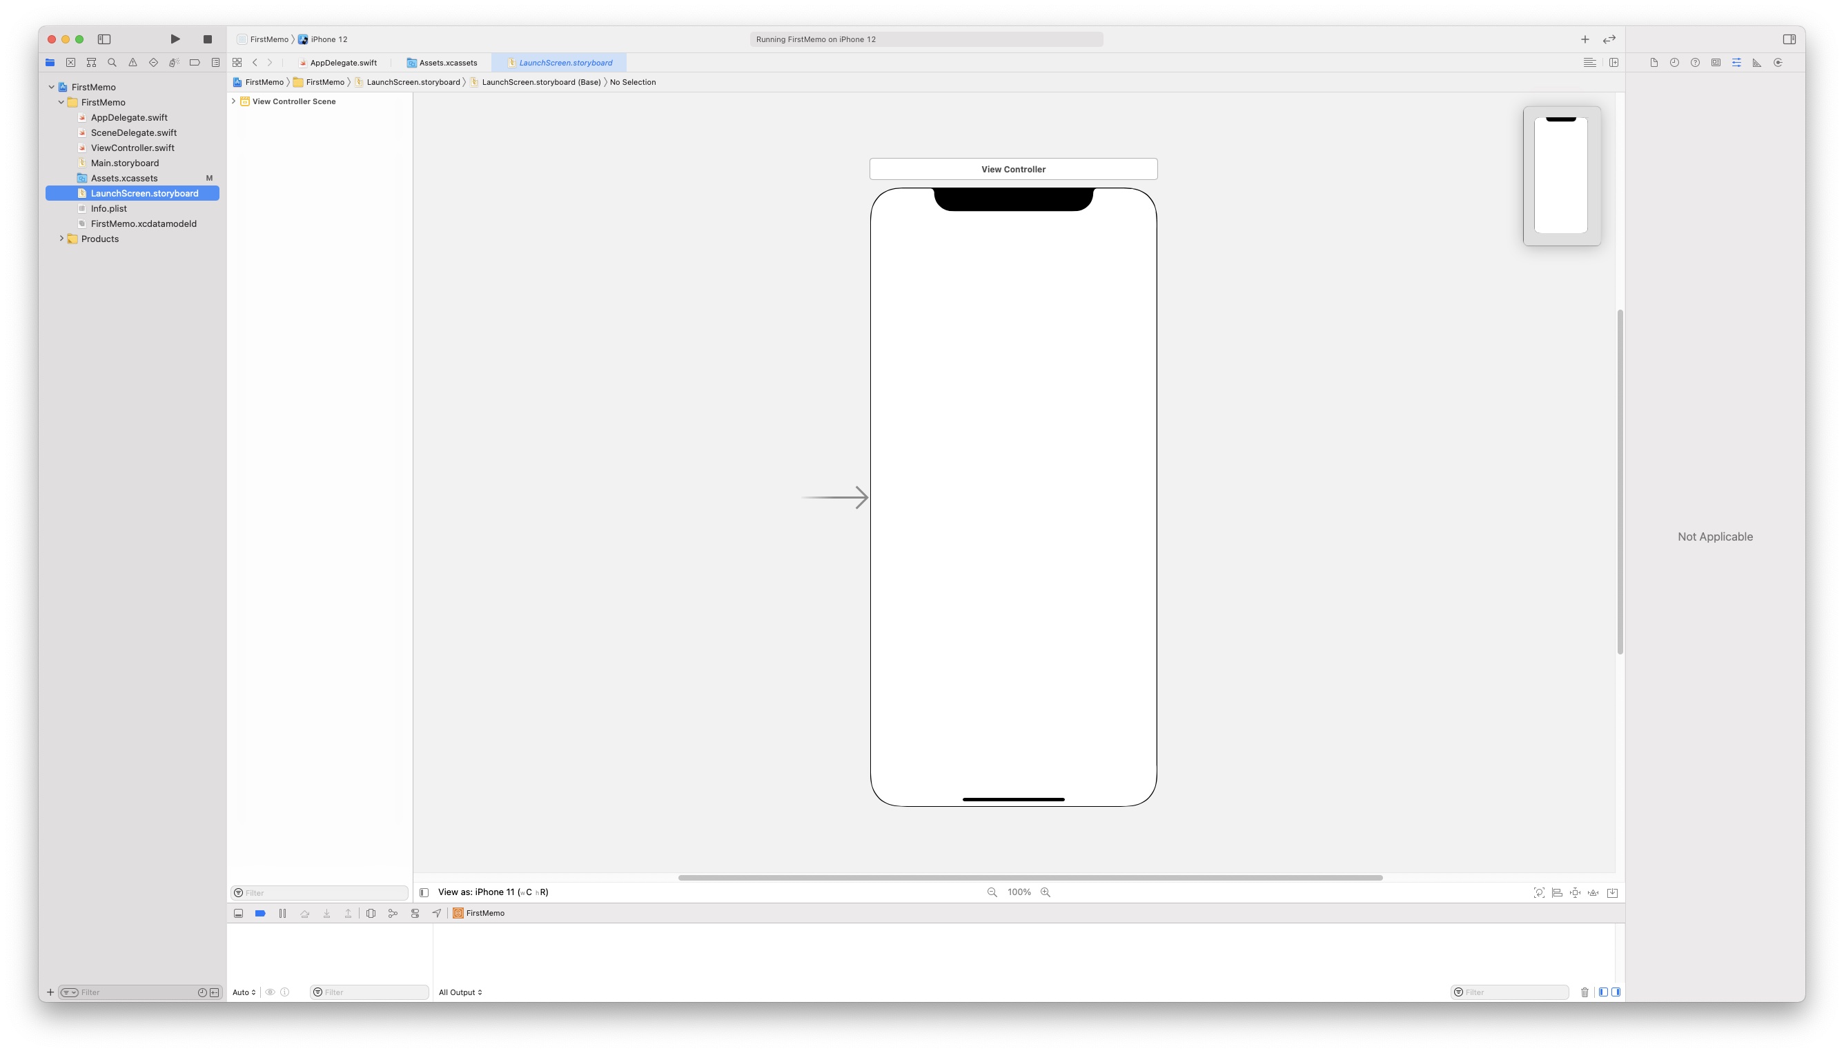Click View as: iPhone 11 button
1844x1053 pixels.
[493, 892]
